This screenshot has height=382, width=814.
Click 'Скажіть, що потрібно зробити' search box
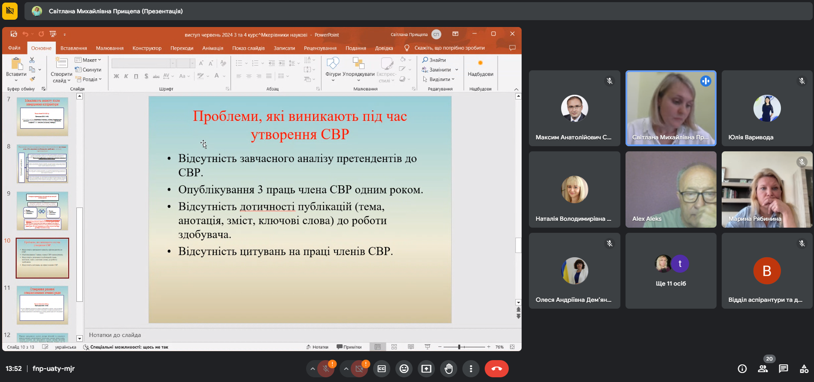449,48
